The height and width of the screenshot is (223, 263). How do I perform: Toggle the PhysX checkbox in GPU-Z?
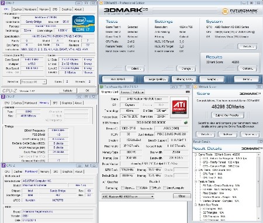(x=151, y=188)
